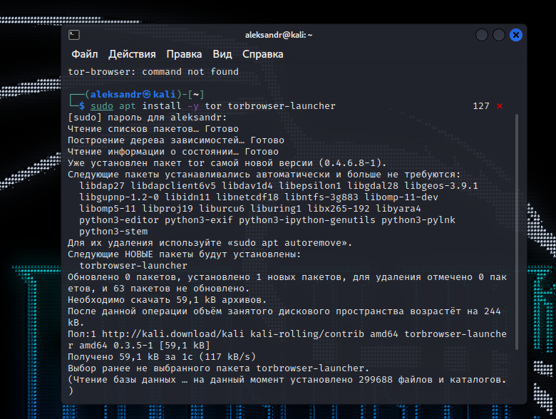Viewport: 556px width, 419px height.
Task: Click the '«sudo apt autoremove»' text
Action: coord(287,243)
